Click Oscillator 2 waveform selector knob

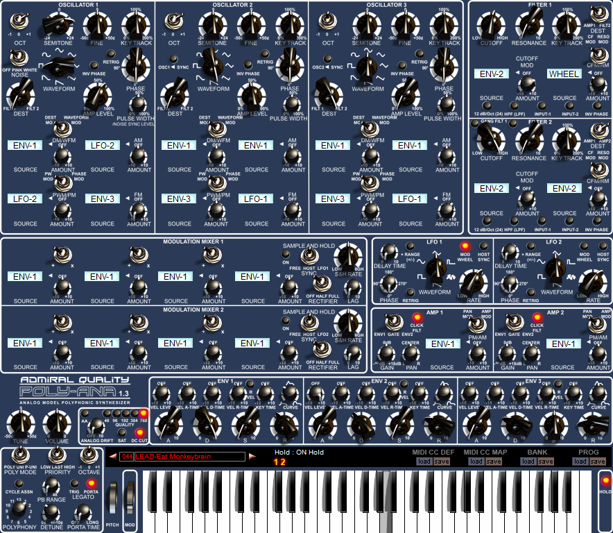click(x=213, y=67)
